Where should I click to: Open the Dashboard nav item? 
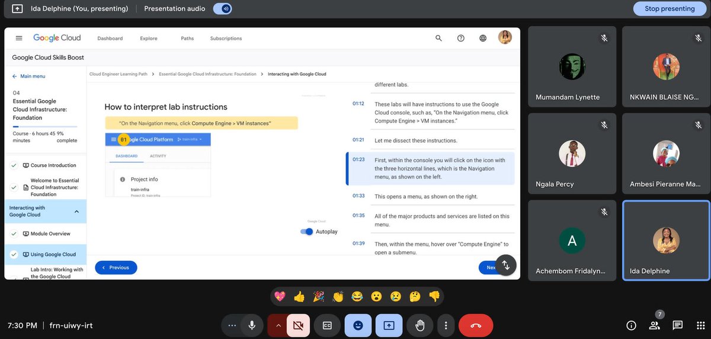click(x=110, y=39)
